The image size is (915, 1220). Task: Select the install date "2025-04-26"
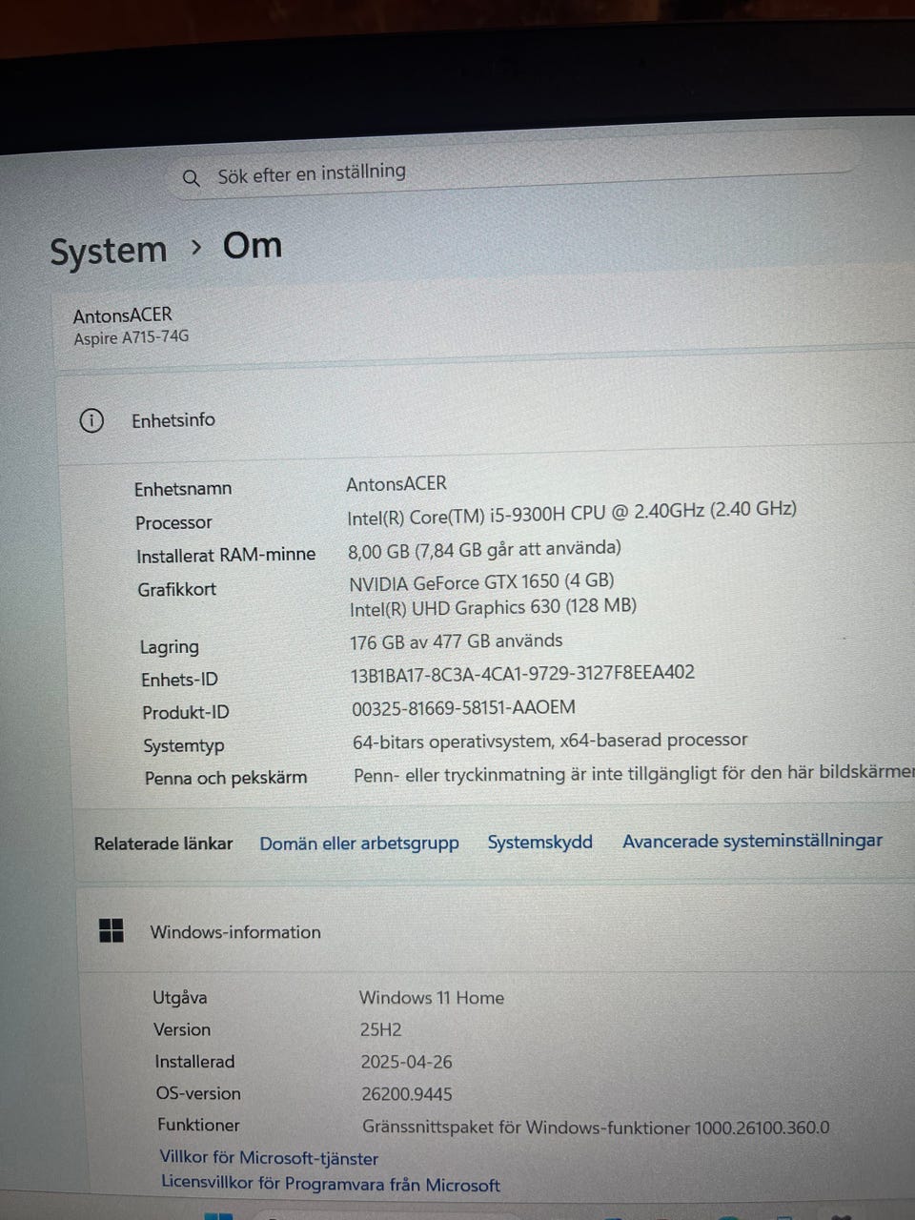click(x=406, y=1062)
